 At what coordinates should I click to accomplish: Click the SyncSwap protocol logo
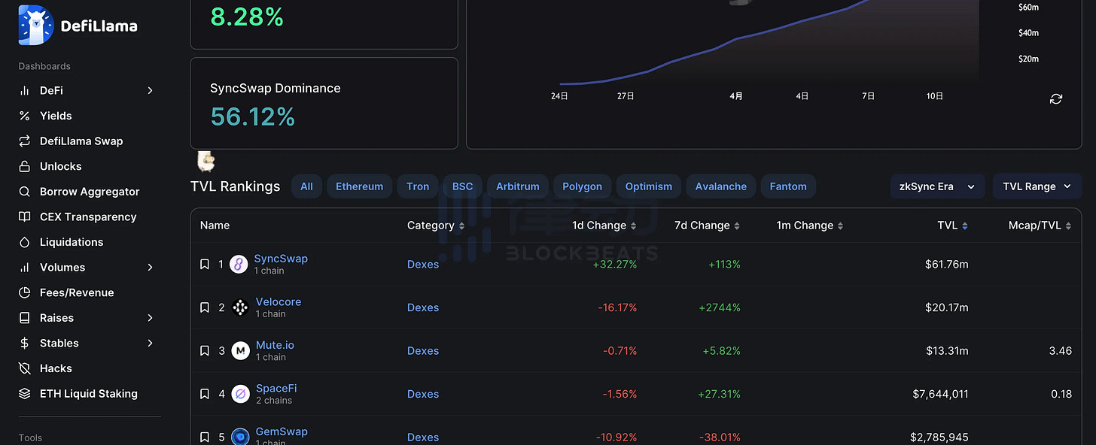[239, 264]
